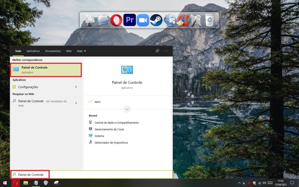299x187 pixels.
Task: Select the Tudo search tab
Action: click(x=18, y=51)
